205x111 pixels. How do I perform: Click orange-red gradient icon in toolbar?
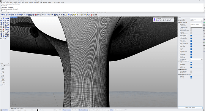tap(36, 15)
